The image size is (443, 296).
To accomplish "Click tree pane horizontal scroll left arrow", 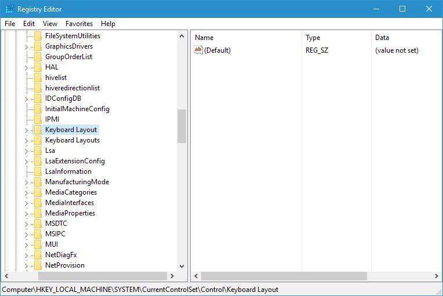I will (6, 276).
